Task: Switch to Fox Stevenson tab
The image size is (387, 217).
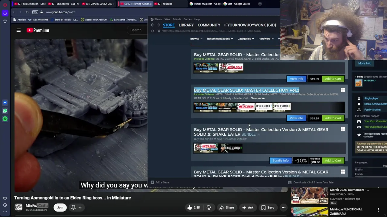Action: [30, 4]
